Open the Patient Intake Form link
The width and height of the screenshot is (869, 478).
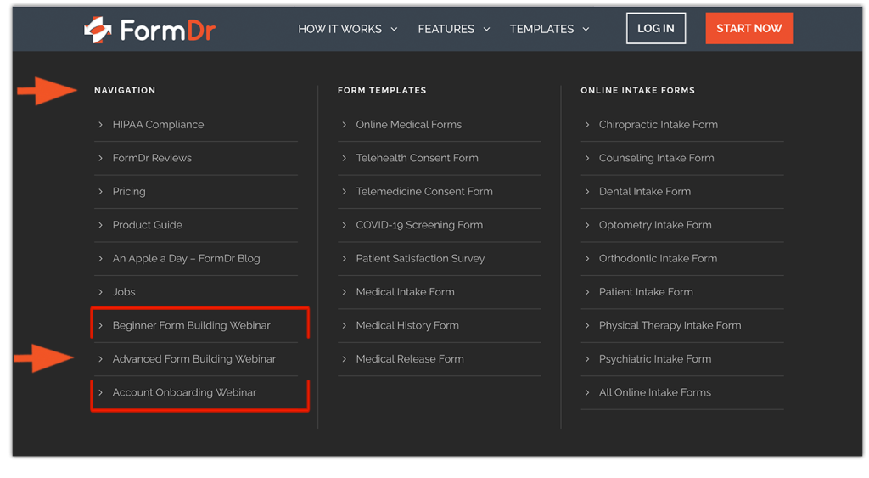coord(646,292)
